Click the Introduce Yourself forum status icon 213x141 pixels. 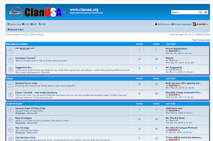11,60
